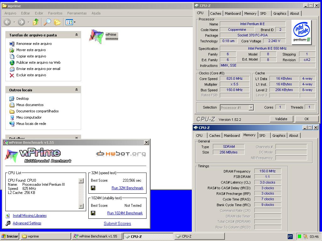Click Install Missing Libraries icon
Viewport: 322px width, 241px height.
[8, 216]
